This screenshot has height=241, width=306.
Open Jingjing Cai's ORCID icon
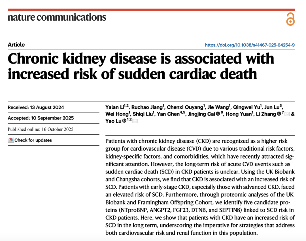coord(218,114)
